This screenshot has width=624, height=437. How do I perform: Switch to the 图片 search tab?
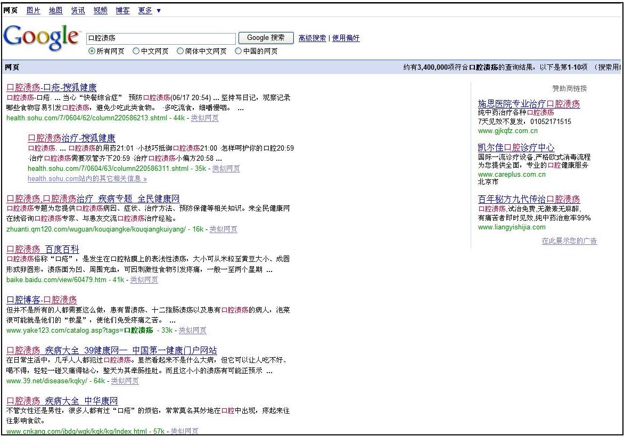pyautogui.click(x=33, y=10)
